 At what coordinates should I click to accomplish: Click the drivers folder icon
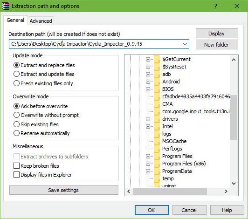click(x=157, y=119)
